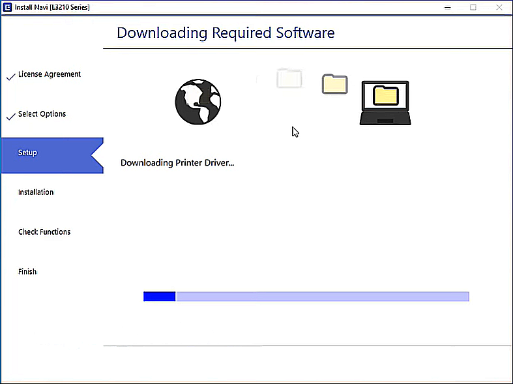Close the Install Navi installer window

tap(499, 7)
